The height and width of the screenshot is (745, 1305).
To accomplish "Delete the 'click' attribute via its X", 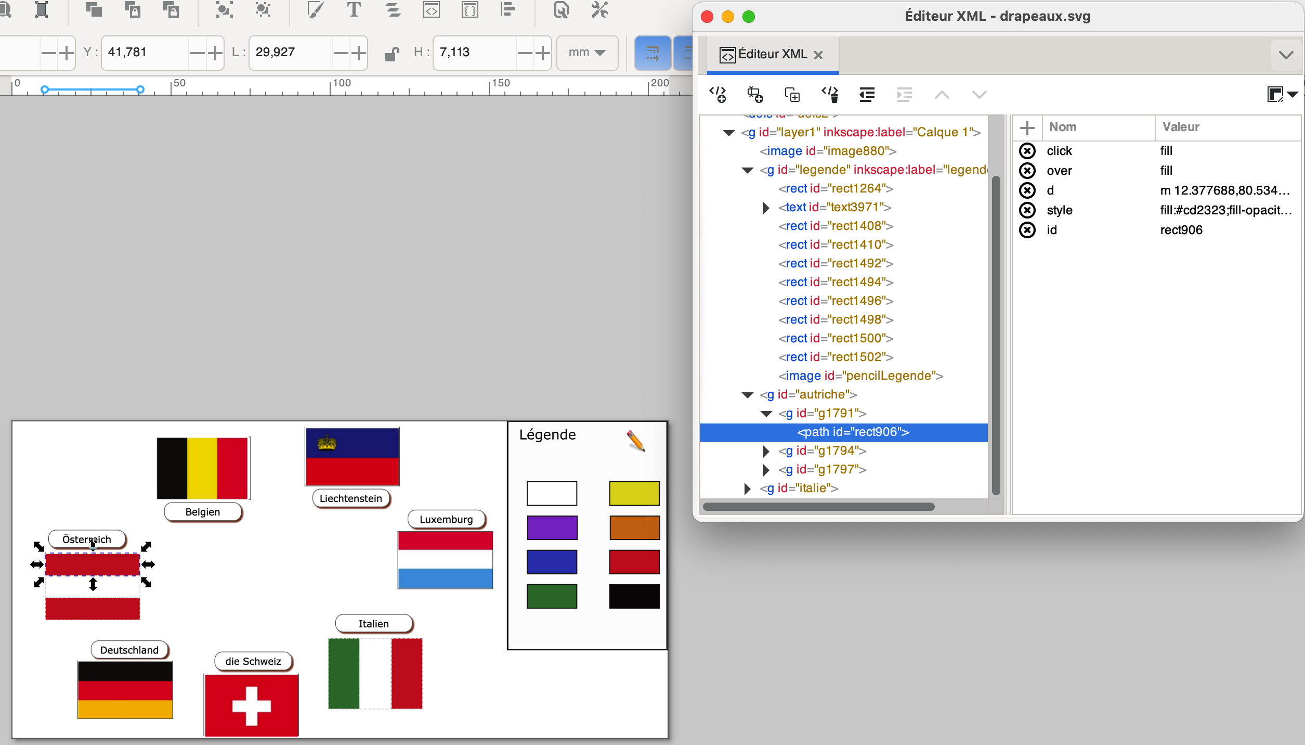I will [1027, 151].
